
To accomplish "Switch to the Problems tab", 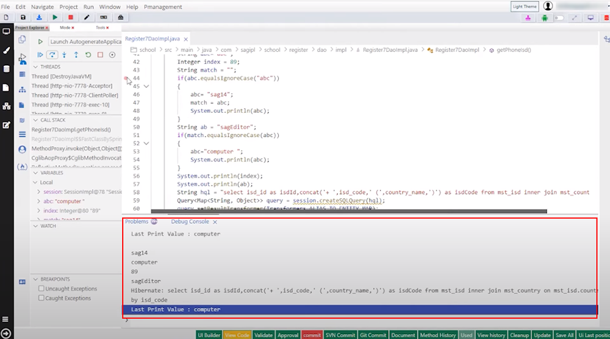I will click(137, 221).
